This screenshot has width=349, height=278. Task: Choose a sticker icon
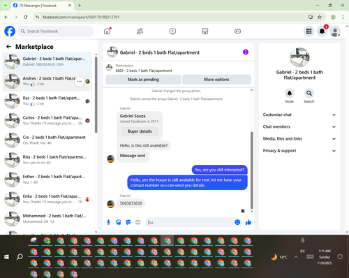click(128, 222)
